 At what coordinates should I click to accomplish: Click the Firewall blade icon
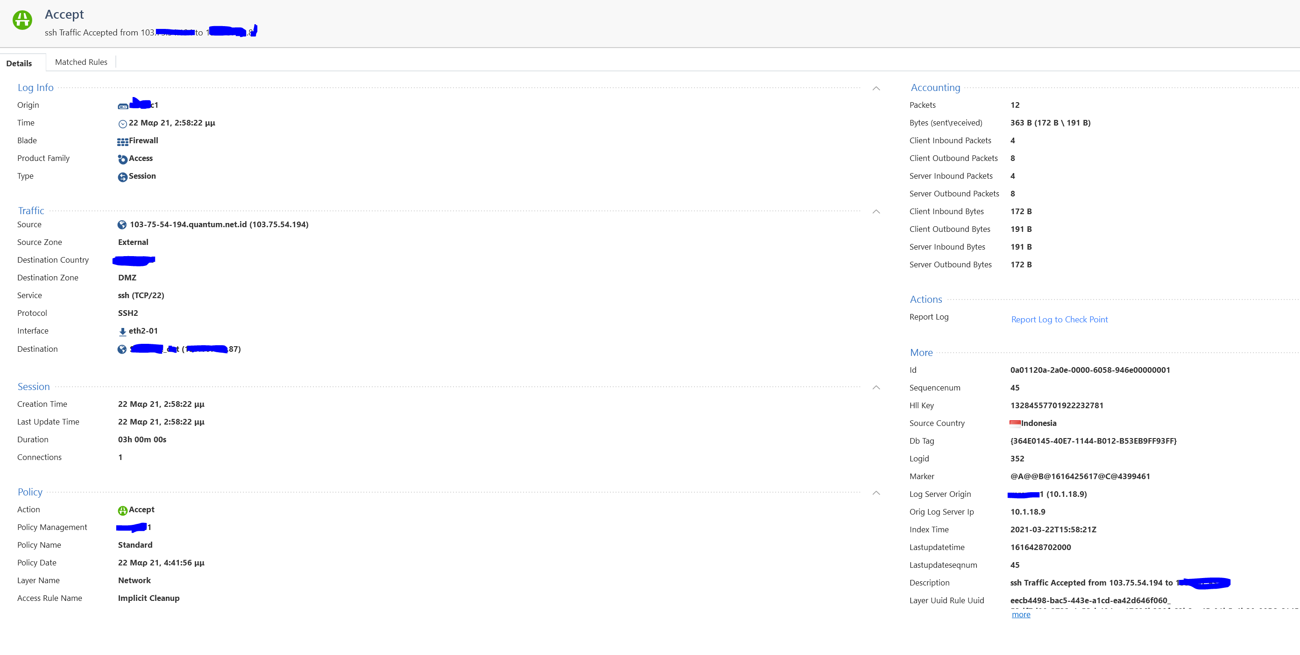point(122,142)
